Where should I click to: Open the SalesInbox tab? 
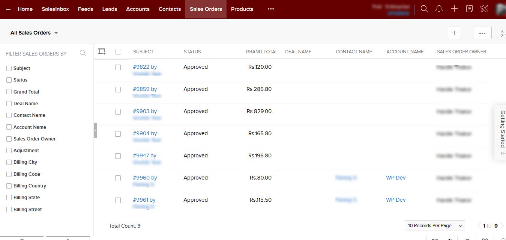click(55, 9)
